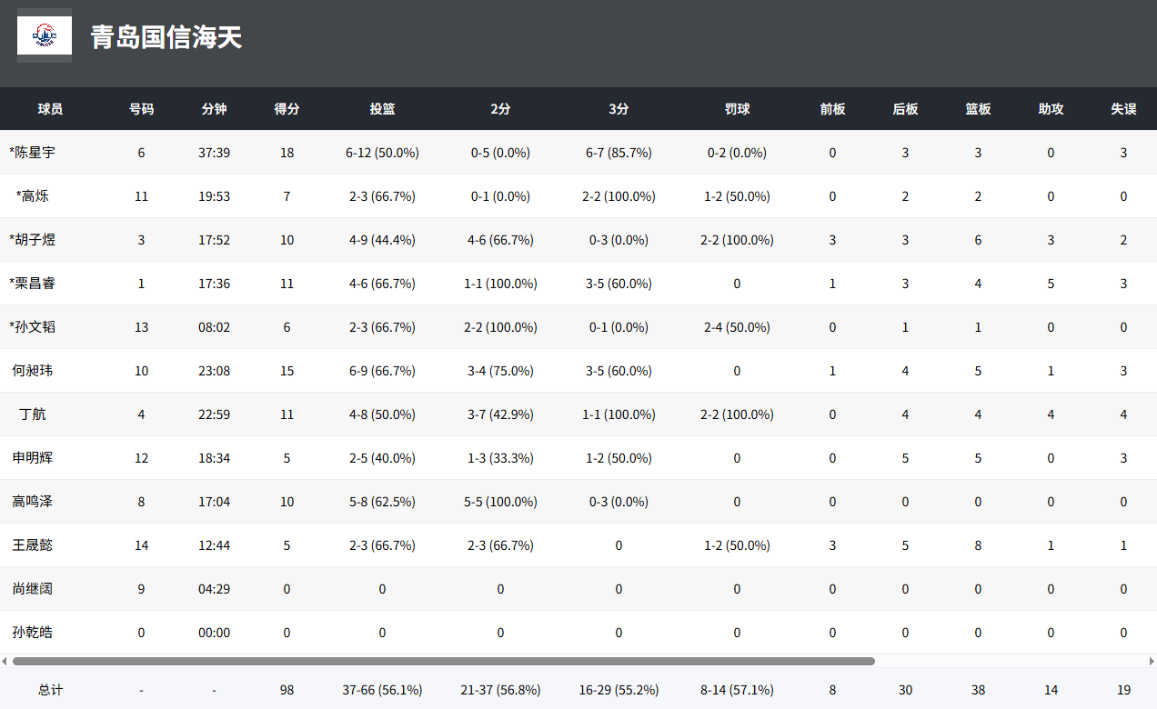
Task: Click the 后板 column header
Action: point(905,109)
